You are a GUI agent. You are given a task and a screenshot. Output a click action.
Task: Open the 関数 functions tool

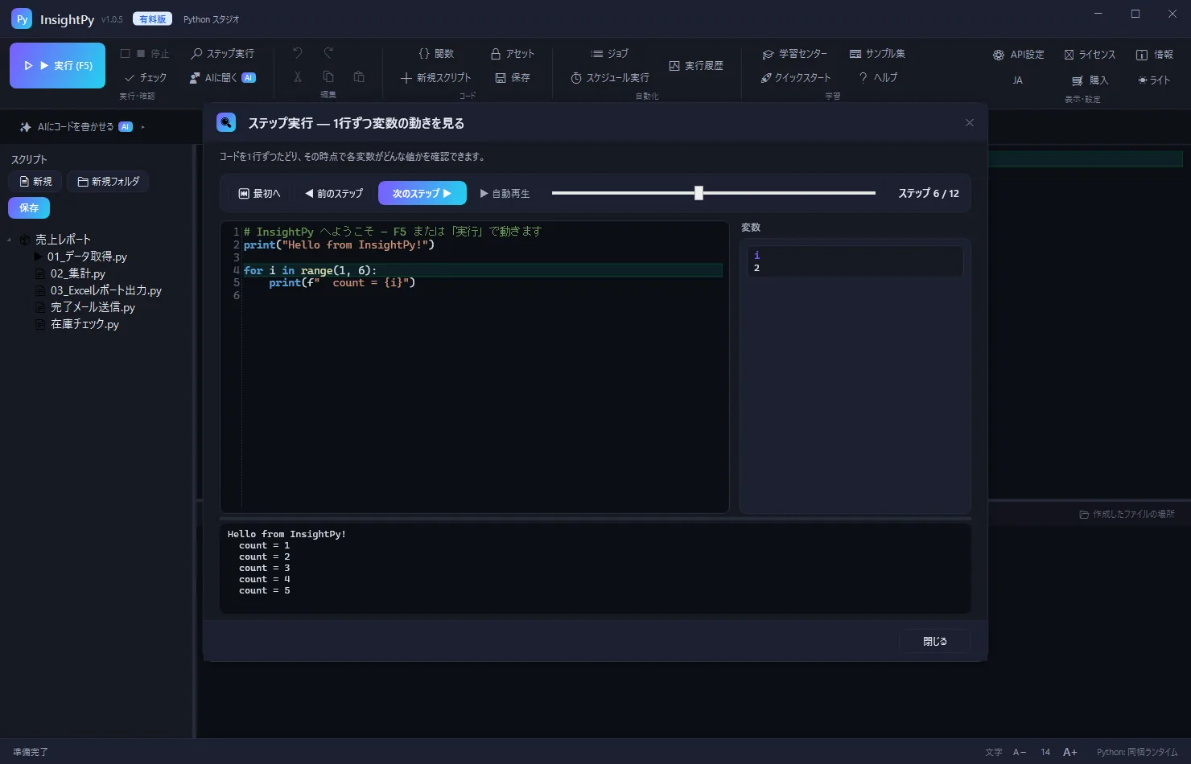(x=436, y=54)
